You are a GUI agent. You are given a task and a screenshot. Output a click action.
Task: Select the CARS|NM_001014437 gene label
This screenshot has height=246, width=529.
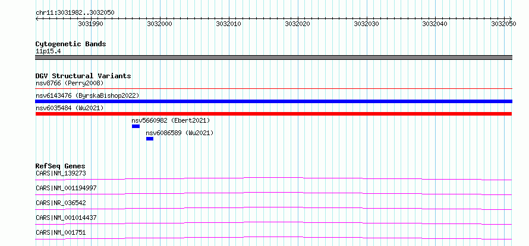(x=66, y=218)
